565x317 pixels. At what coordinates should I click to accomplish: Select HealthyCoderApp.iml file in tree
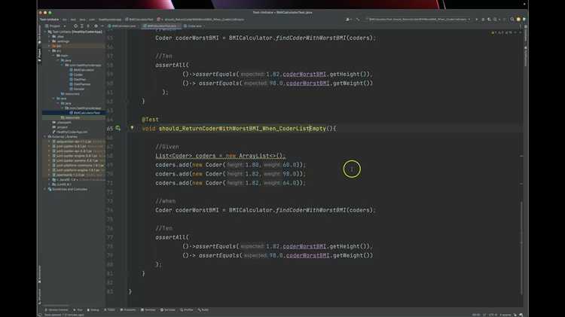pos(70,132)
